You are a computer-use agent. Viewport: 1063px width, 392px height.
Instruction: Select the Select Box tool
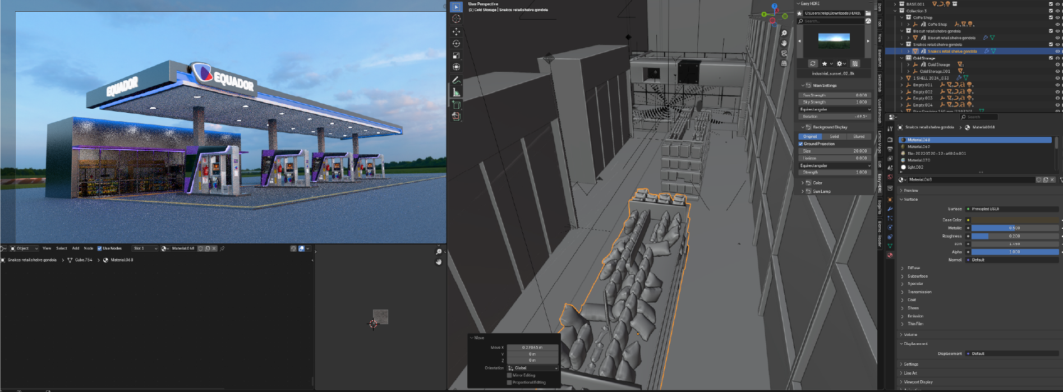click(x=456, y=7)
